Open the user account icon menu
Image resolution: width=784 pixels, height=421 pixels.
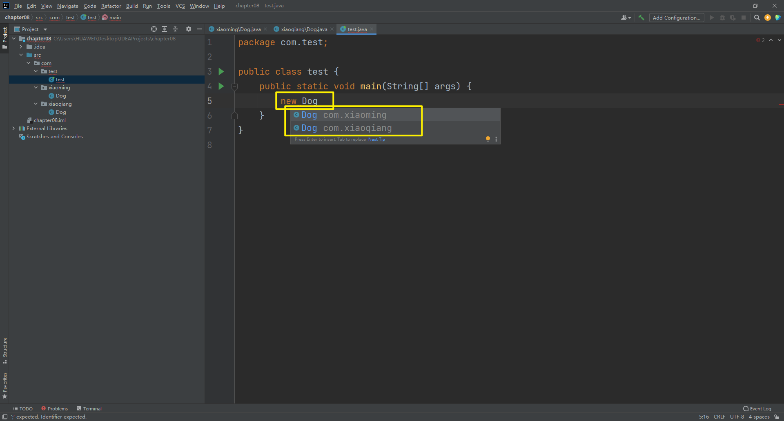click(626, 18)
